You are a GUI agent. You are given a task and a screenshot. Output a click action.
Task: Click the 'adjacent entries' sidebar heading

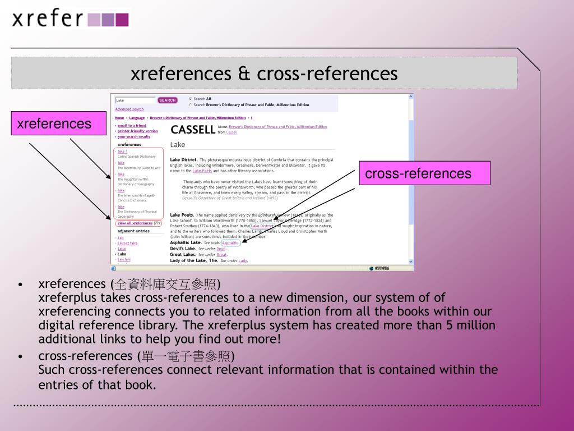pyautogui.click(x=133, y=231)
